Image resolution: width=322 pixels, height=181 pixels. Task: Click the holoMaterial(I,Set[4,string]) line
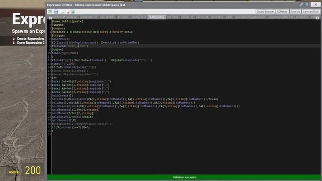point(75,110)
